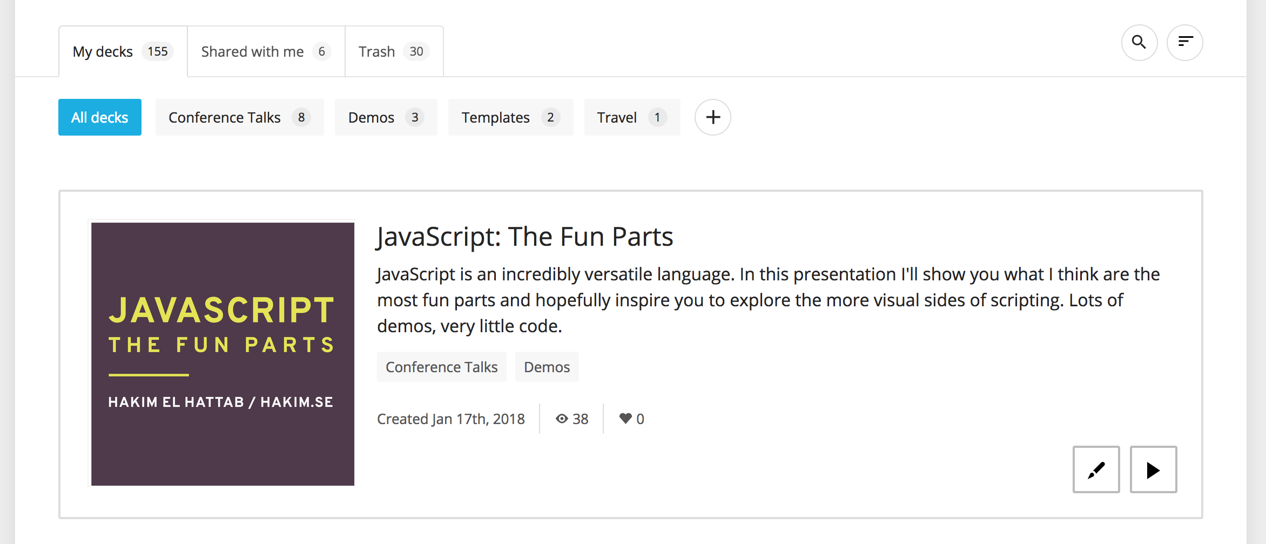
Task: Open the JavaScript deck thumbnail
Action: [223, 354]
